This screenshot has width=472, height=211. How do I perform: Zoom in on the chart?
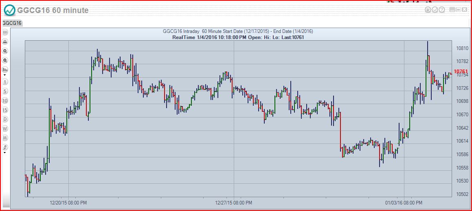(5, 51)
